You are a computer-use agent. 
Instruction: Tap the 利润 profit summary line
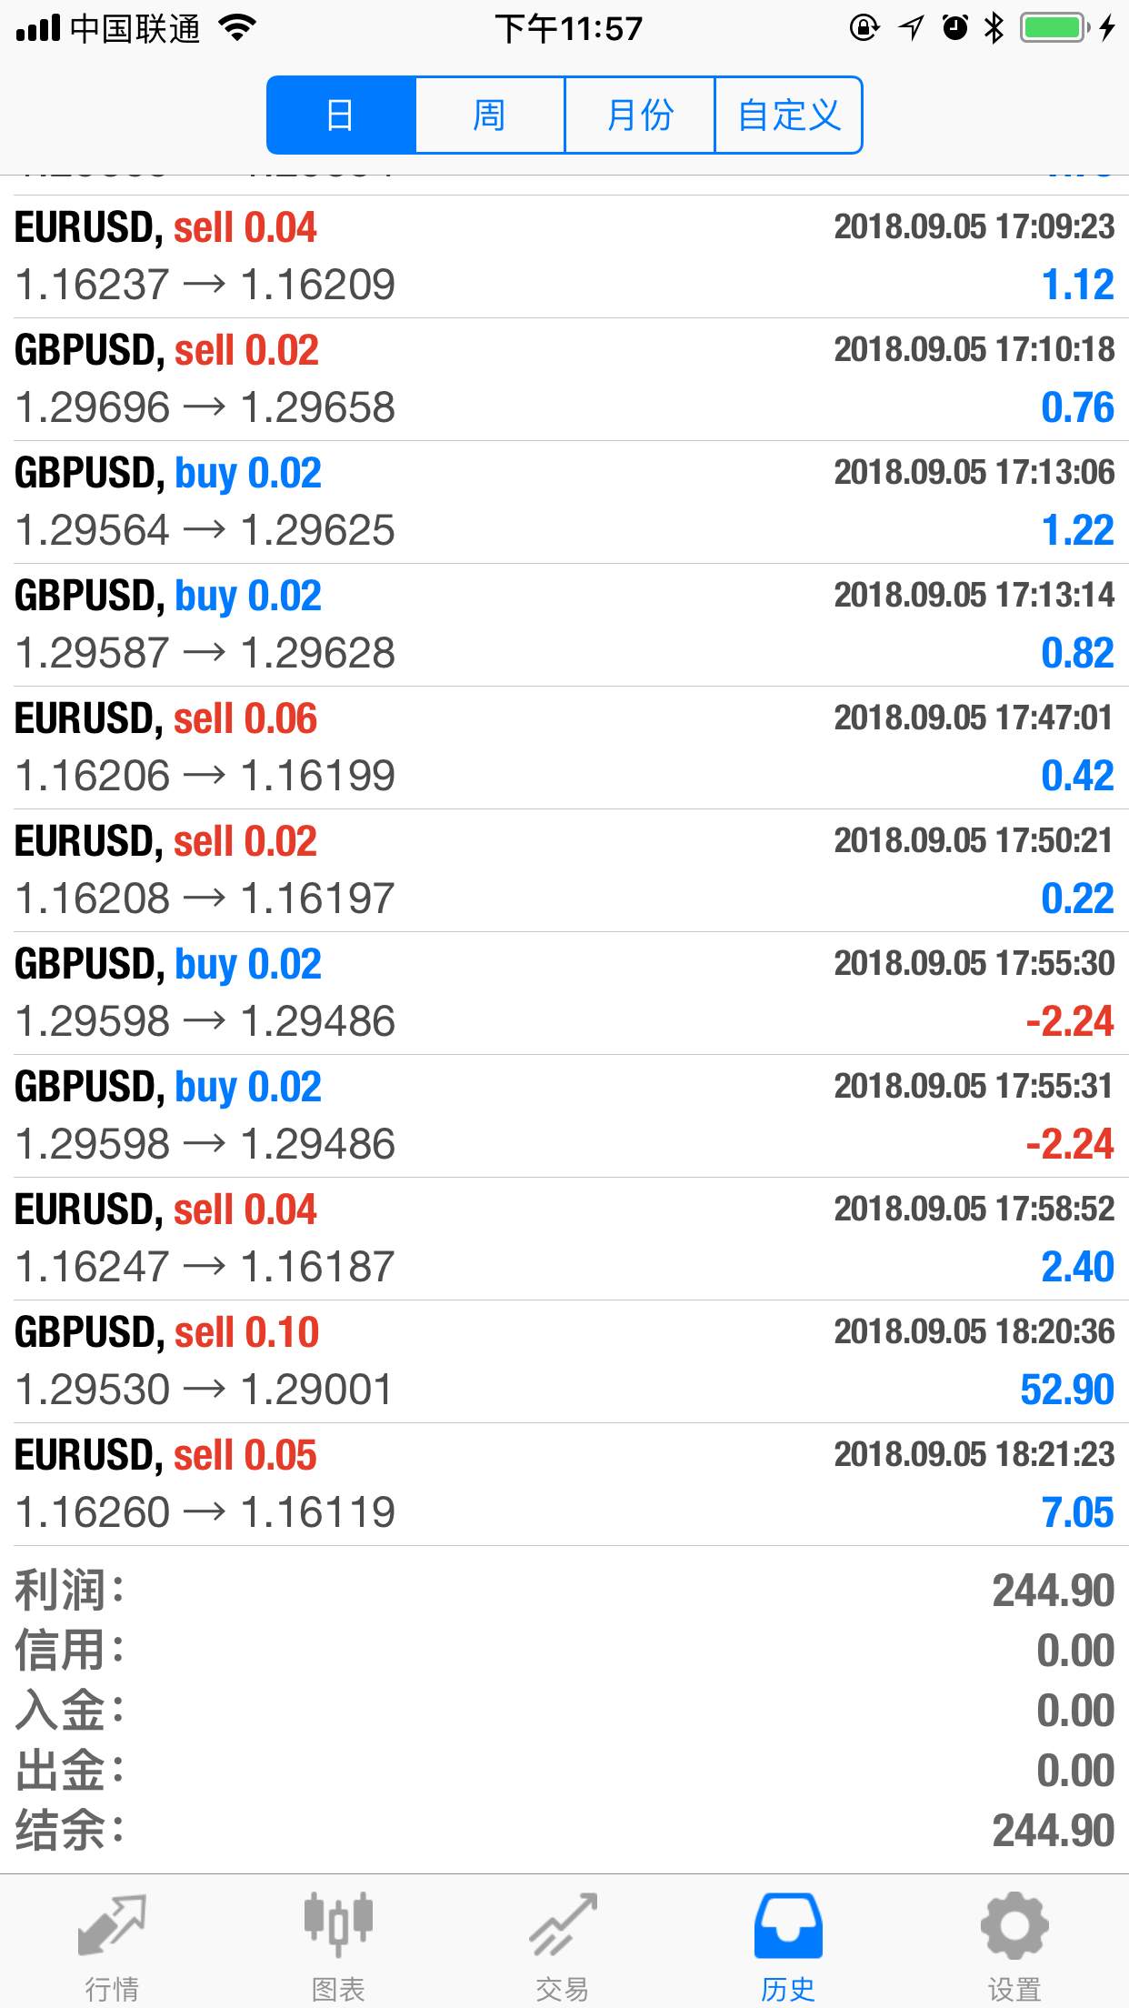[x=564, y=1591]
